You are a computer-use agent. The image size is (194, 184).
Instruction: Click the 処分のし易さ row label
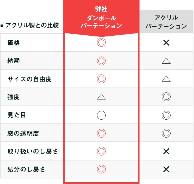click(26, 169)
